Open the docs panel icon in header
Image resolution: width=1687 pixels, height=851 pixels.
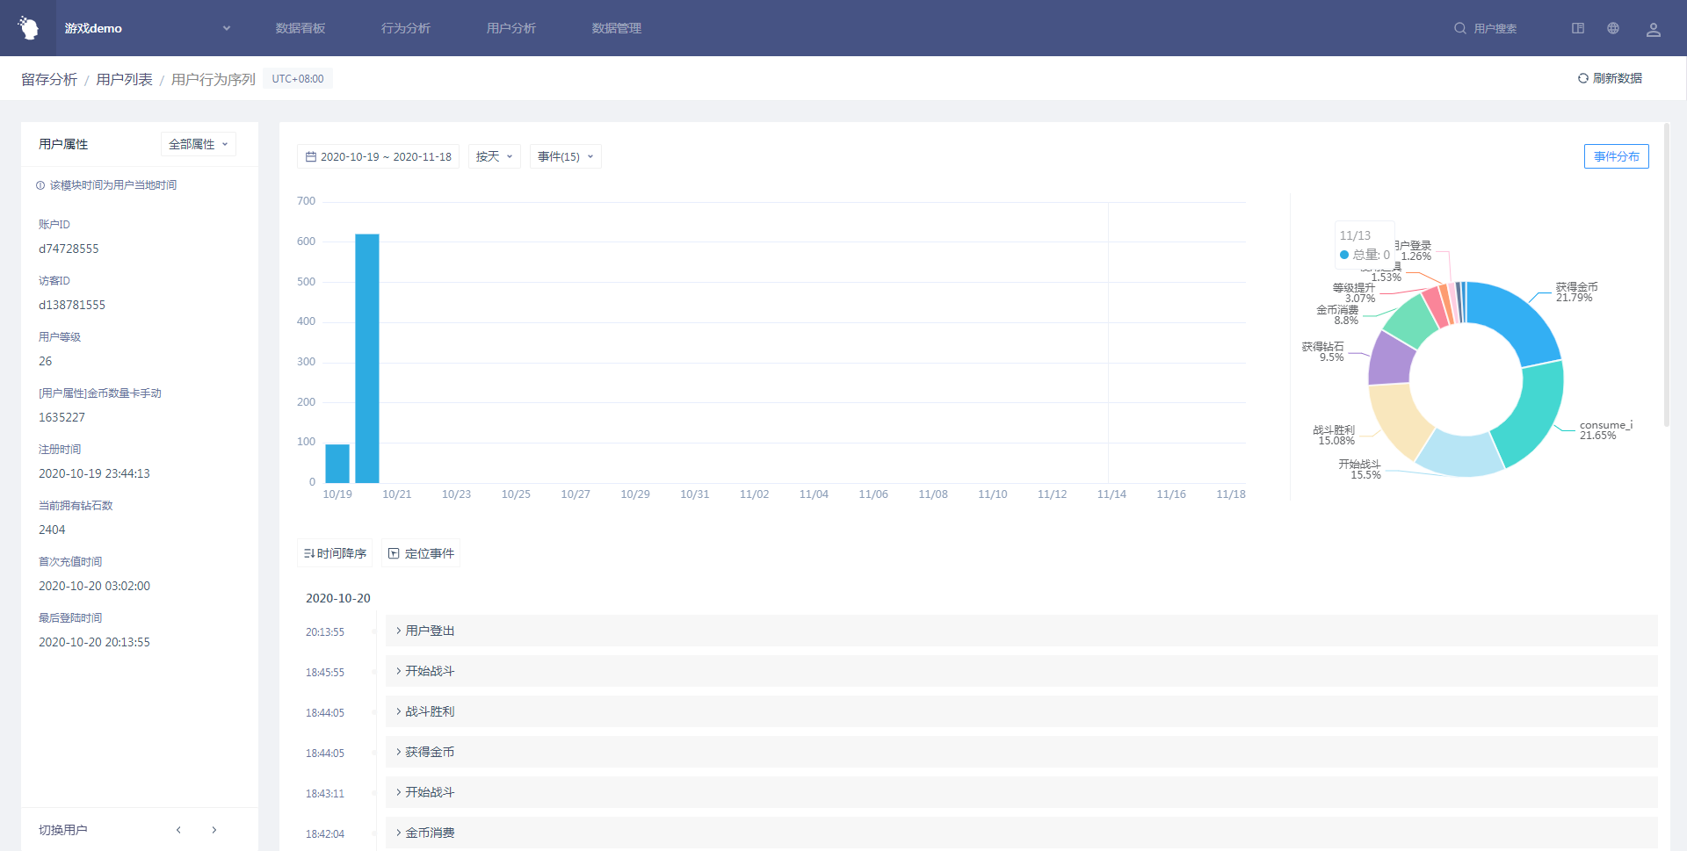pos(1578,28)
